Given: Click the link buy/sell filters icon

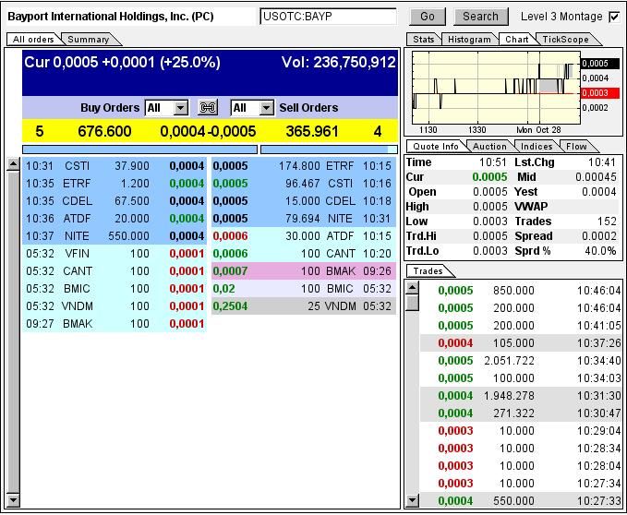Looking at the screenshot, I should [208, 107].
